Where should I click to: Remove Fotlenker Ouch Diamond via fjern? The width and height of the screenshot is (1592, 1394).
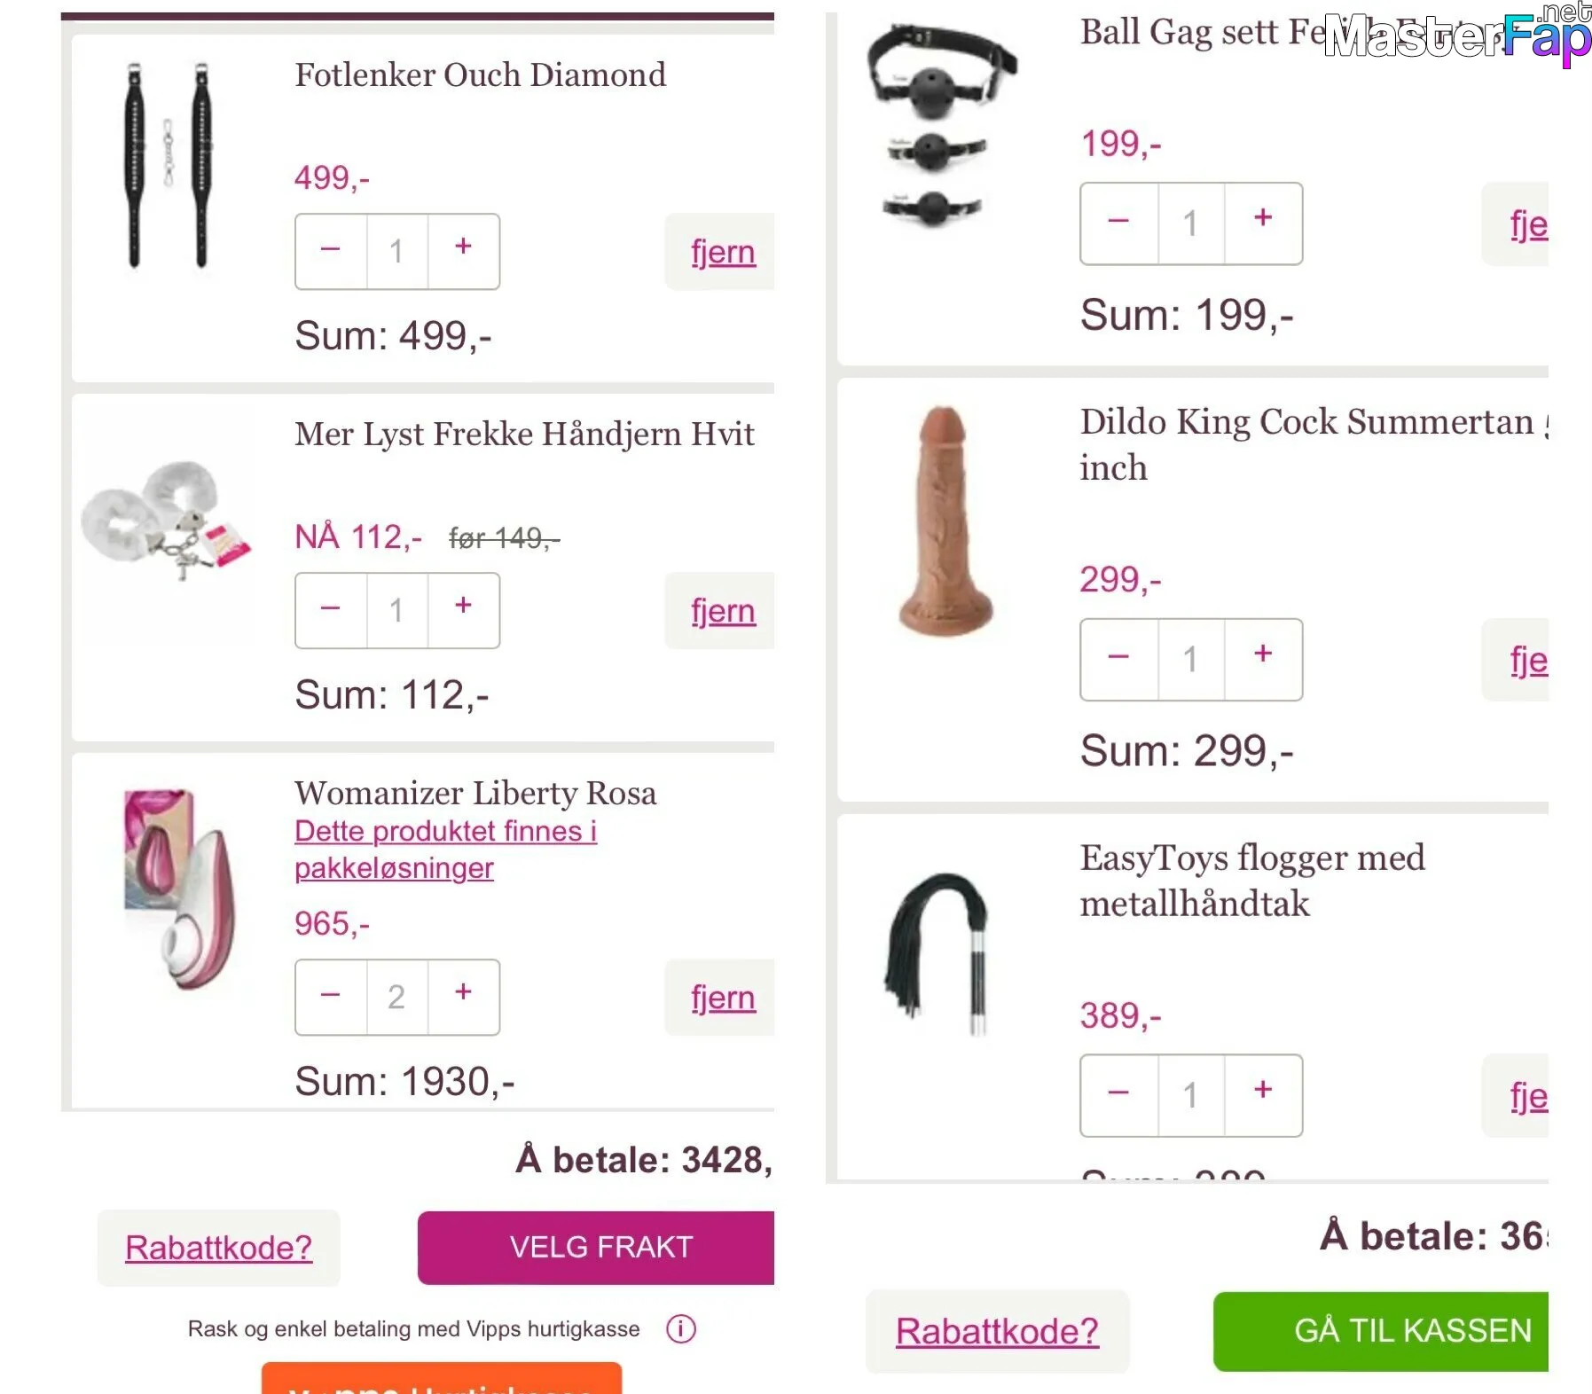tap(723, 252)
